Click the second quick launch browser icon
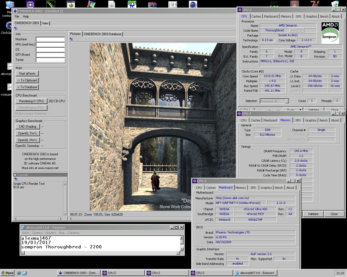 tap(25, 273)
